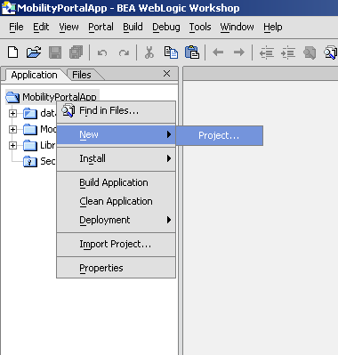Click the Security Roles folder icon
The image size is (338, 355).
click(30, 162)
